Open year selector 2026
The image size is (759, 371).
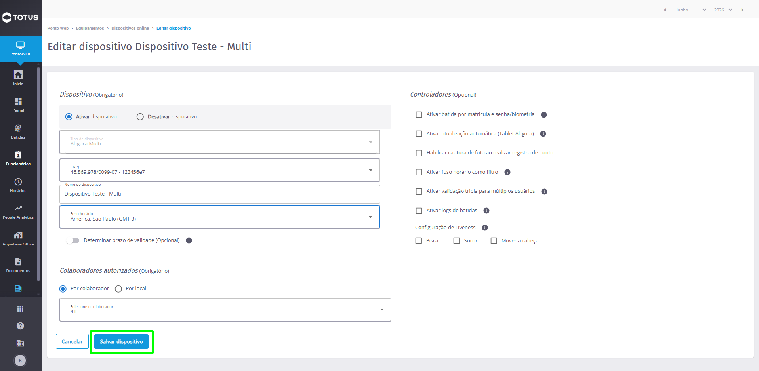tap(723, 10)
